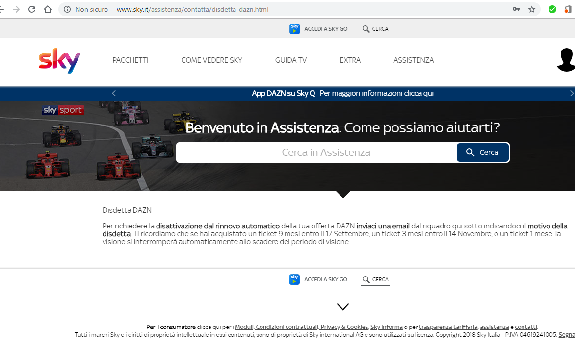Click the Sky Go app icon in top bar
The image size is (575, 353).
click(x=294, y=28)
